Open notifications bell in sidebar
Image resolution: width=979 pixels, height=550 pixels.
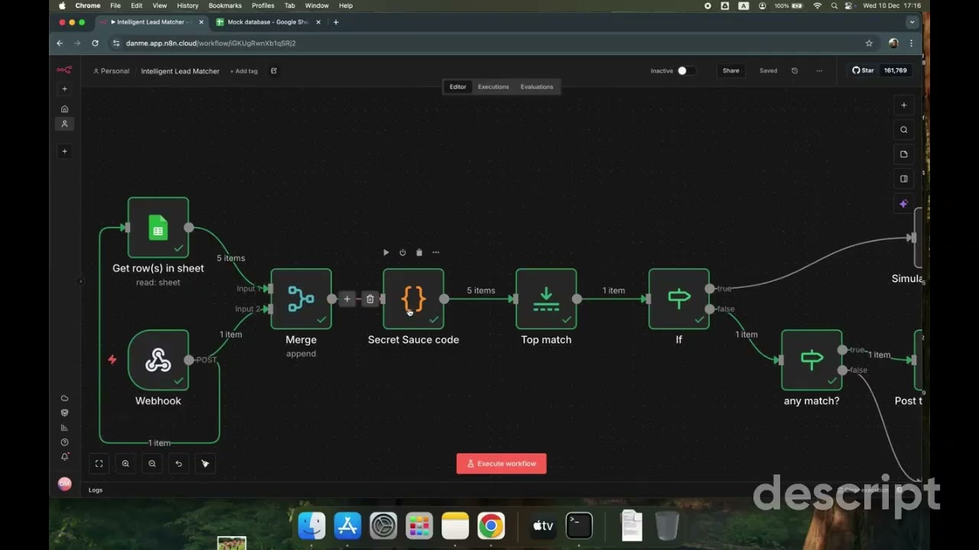pos(64,457)
